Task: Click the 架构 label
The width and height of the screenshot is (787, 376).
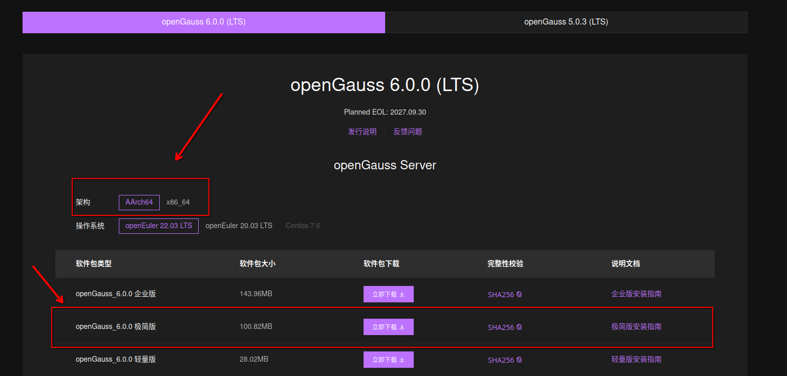Action: 83,203
